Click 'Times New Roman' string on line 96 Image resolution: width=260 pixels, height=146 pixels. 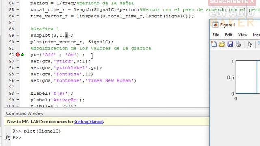(x=109, y=81)
